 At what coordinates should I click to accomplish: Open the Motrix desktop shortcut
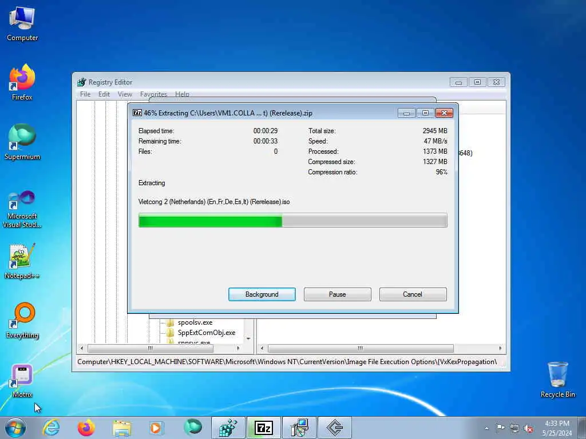(x=22, y=380)
